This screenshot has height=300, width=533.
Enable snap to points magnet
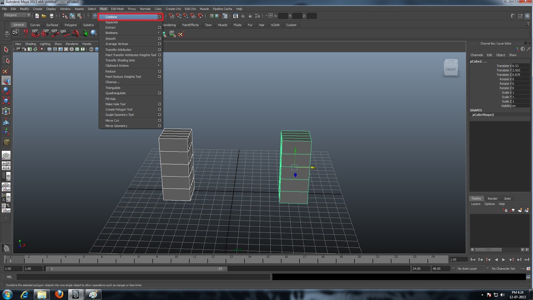pos(186,16)
